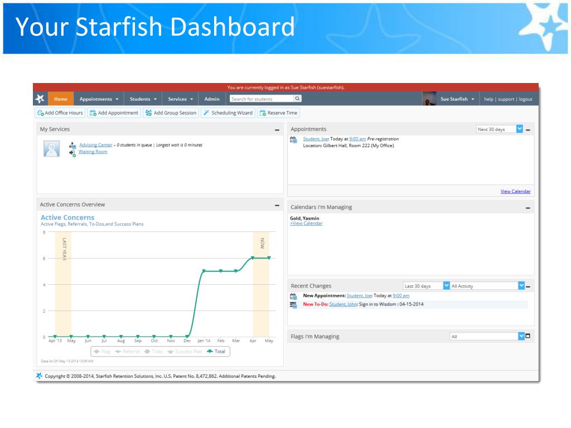
Task: Click the Starfish logo in navigation bar
Action: (x=40, y=99)
